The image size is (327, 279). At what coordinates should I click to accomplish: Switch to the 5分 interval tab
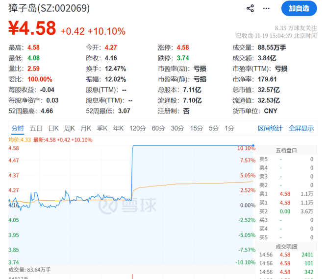tap(213, 128)
